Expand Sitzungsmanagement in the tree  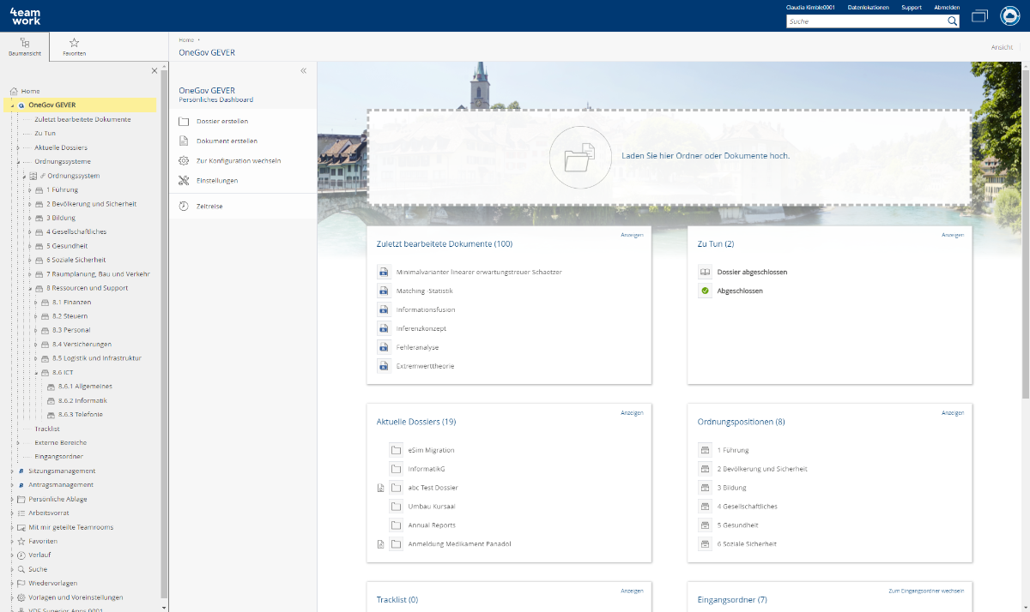(x=13, y=471)
